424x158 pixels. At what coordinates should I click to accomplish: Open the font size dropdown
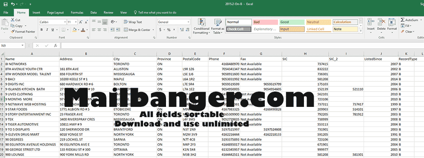[76, 22]
